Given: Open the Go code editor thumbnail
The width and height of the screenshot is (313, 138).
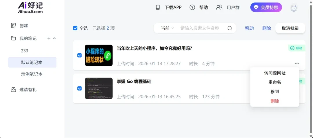Looking at the screenshot, I should [x=99, y=88].
